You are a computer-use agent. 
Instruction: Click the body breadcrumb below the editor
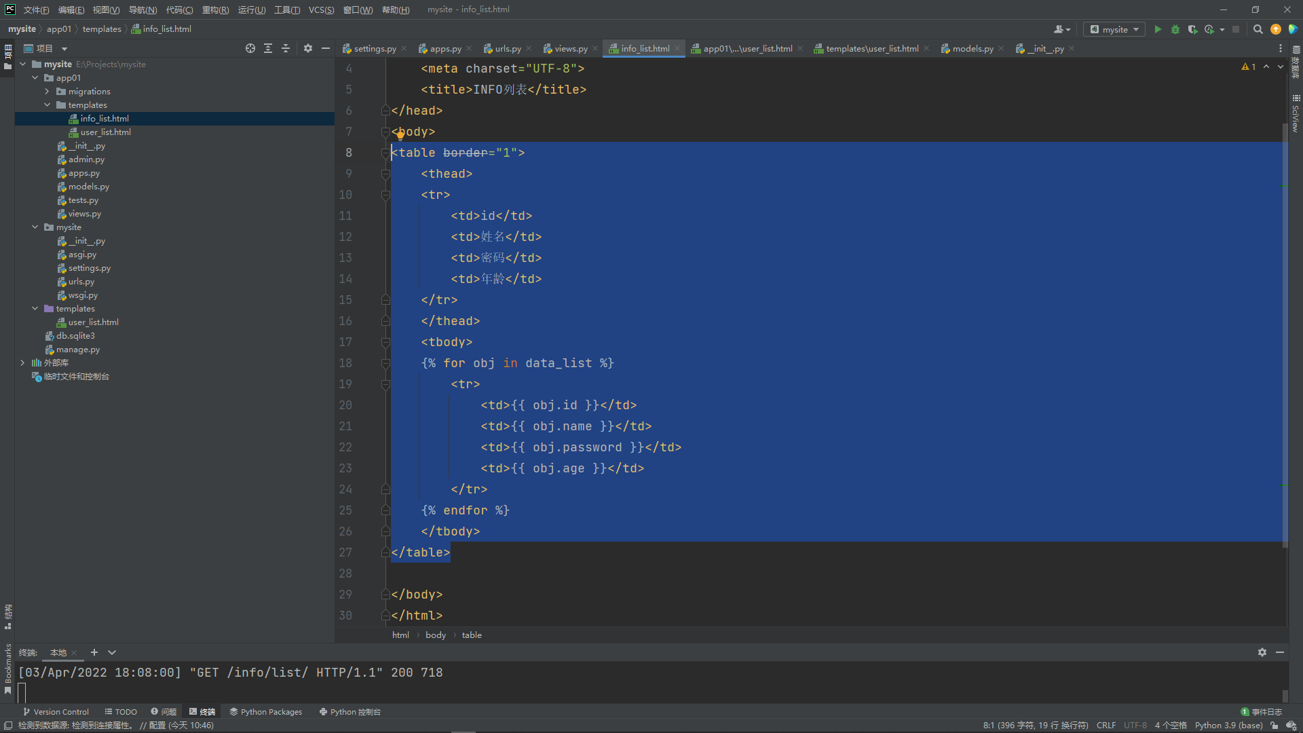click(x=436, y=635)
